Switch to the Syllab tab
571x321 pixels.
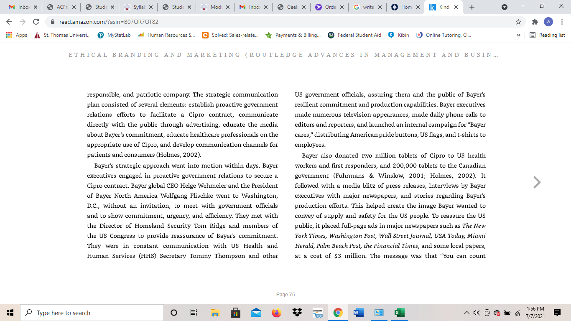click(138, 7)
